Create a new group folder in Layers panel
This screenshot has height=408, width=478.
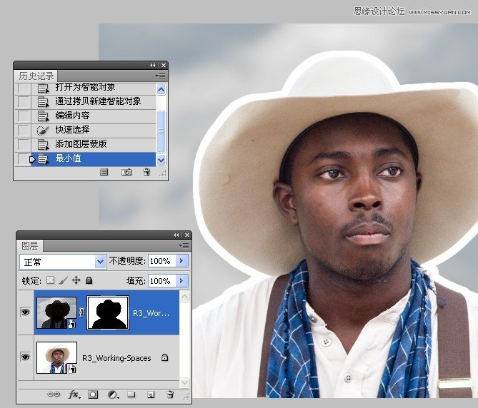[x=131, y=394]
